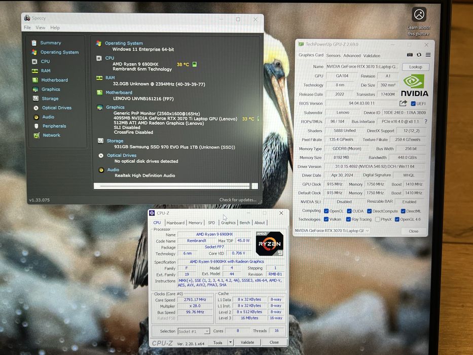Toggle the PhysX checkbox

[377, 219]
